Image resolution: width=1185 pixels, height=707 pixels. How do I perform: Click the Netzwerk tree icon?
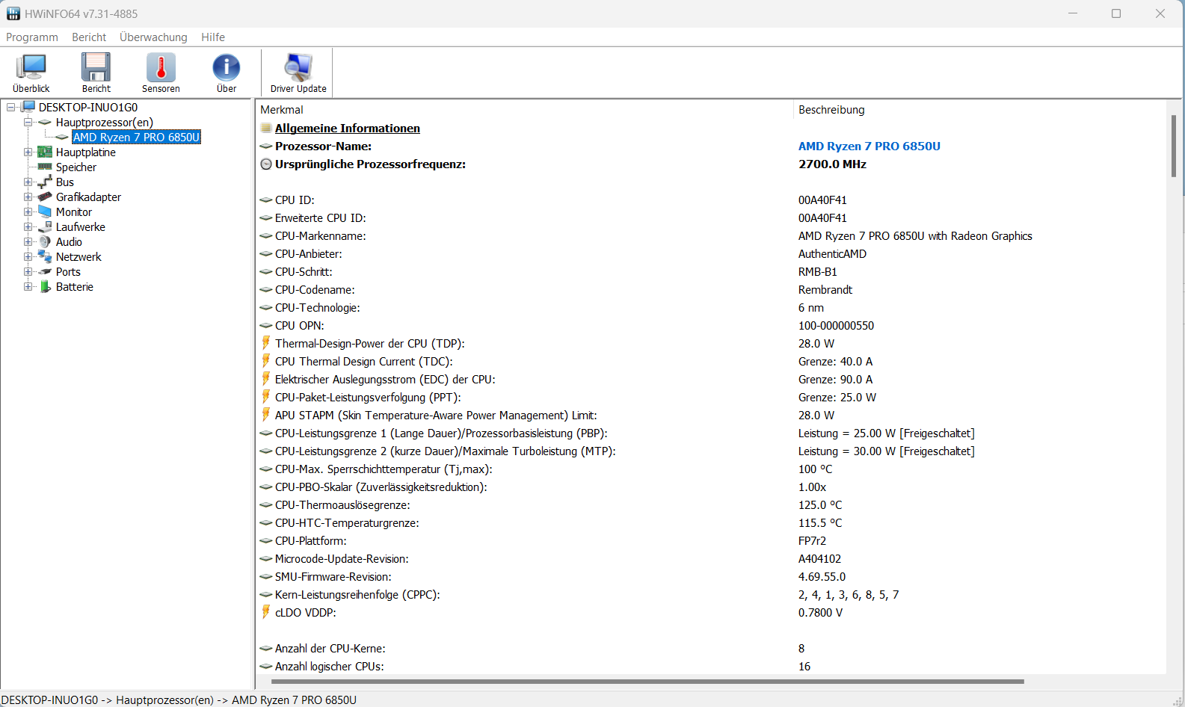45,256
